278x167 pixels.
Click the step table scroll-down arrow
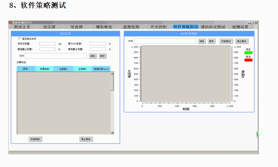click(x=112, y=132)
